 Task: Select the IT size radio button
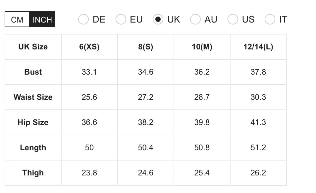coord(270,20)
